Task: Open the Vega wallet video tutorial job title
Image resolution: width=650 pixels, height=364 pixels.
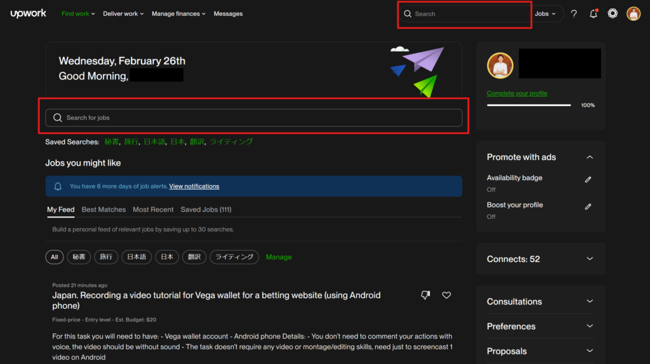Action: click(x=216, y=300)
